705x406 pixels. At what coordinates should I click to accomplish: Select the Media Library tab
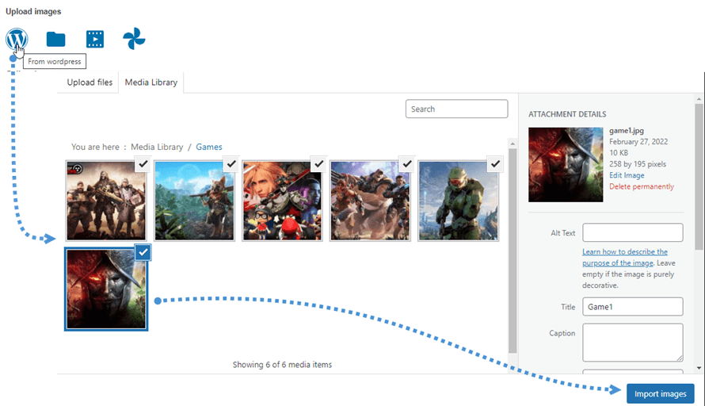click(x=151, y=83)
